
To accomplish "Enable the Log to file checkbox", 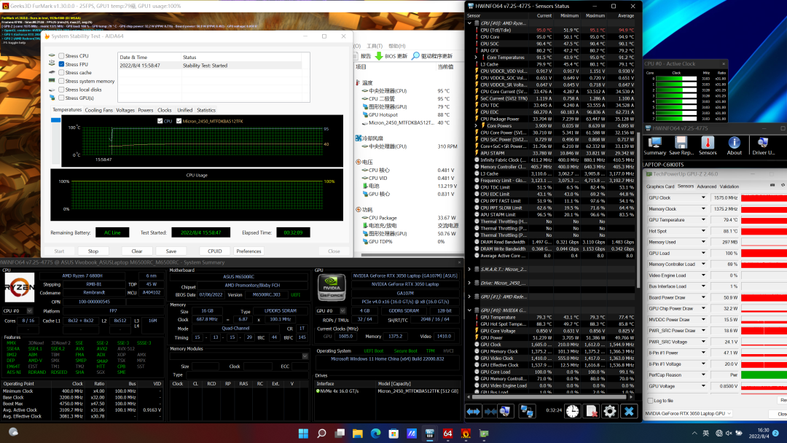I will pos(650,401).
